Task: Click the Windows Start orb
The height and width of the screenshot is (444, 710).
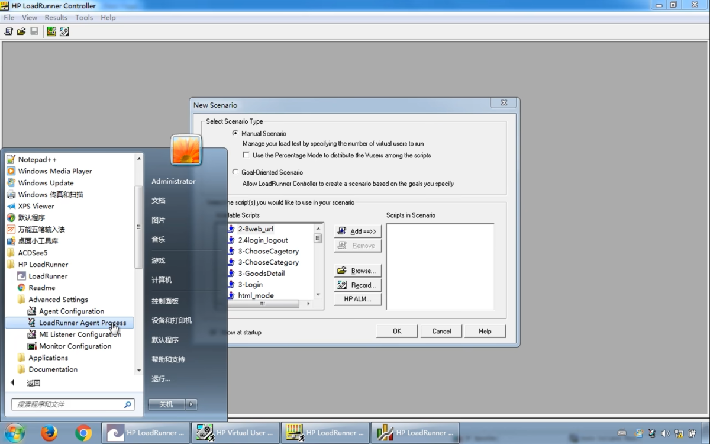Action: [x=15, y=433]
